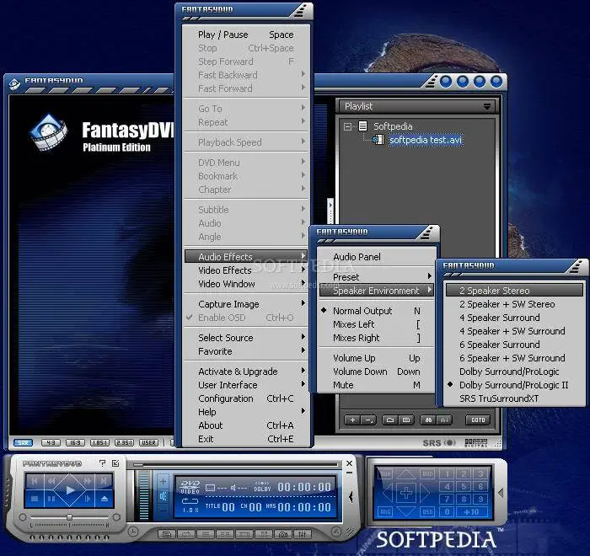The width and height of the screenshot is (590, 556).
Task: Click Audio Panel in the submenu
Action: 357,257
